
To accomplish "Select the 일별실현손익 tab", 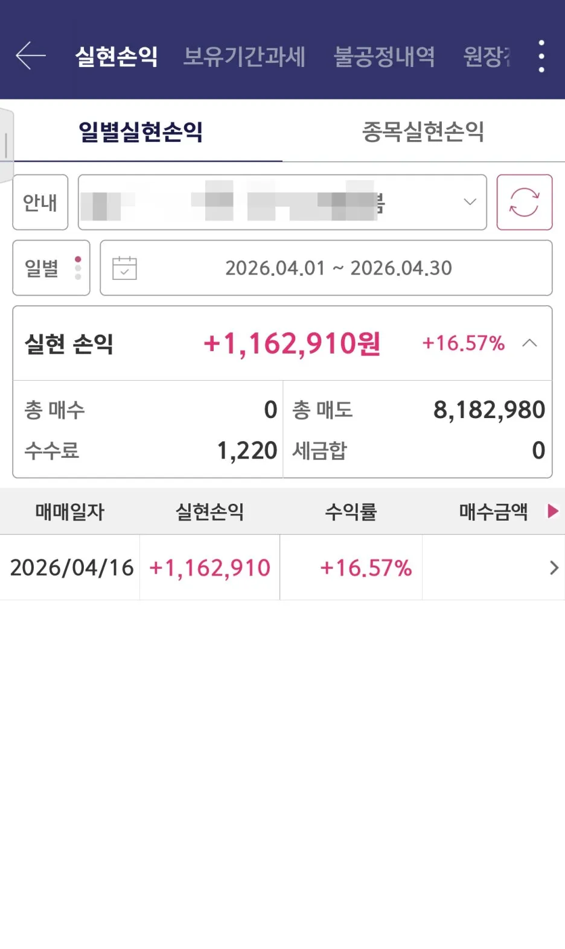I will (x=141, y=132).
